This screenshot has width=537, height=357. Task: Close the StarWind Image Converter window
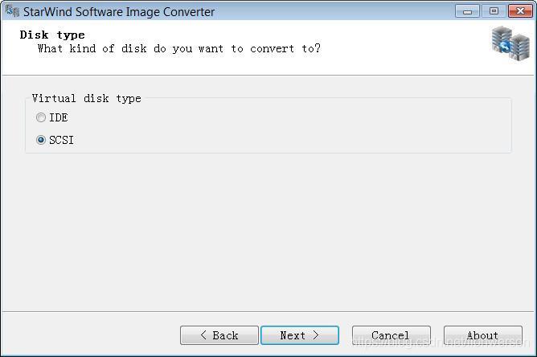[x=520, y=11]
